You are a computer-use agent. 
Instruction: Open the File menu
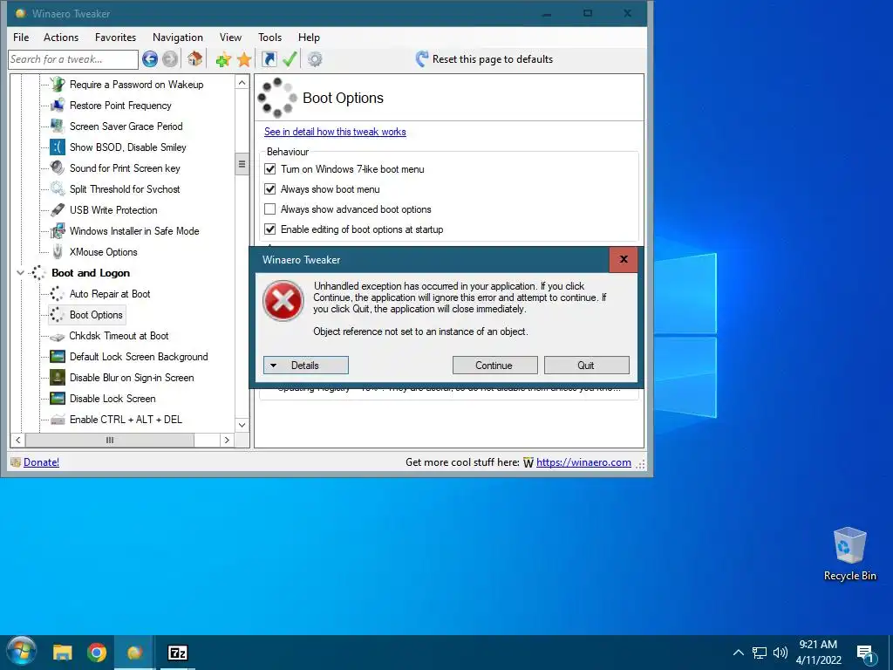[x=21, y=37]
